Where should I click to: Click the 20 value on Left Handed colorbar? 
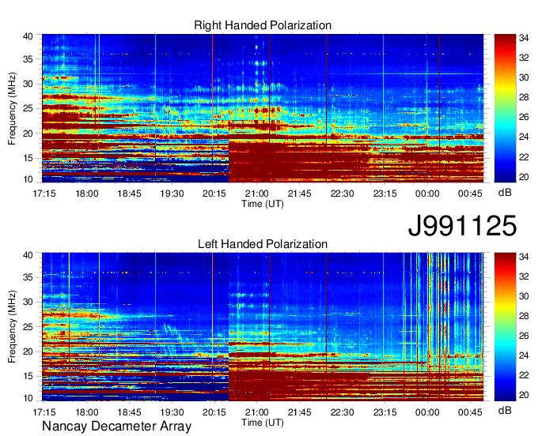525,396
